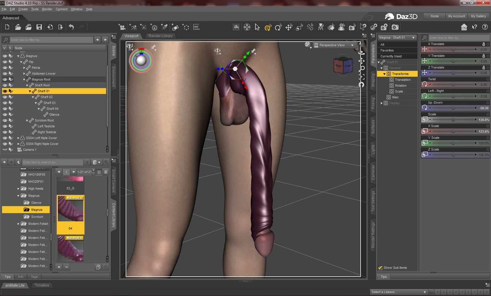Click the Twist slider
This screenshot has width=491, height=296.
(453, 85)
